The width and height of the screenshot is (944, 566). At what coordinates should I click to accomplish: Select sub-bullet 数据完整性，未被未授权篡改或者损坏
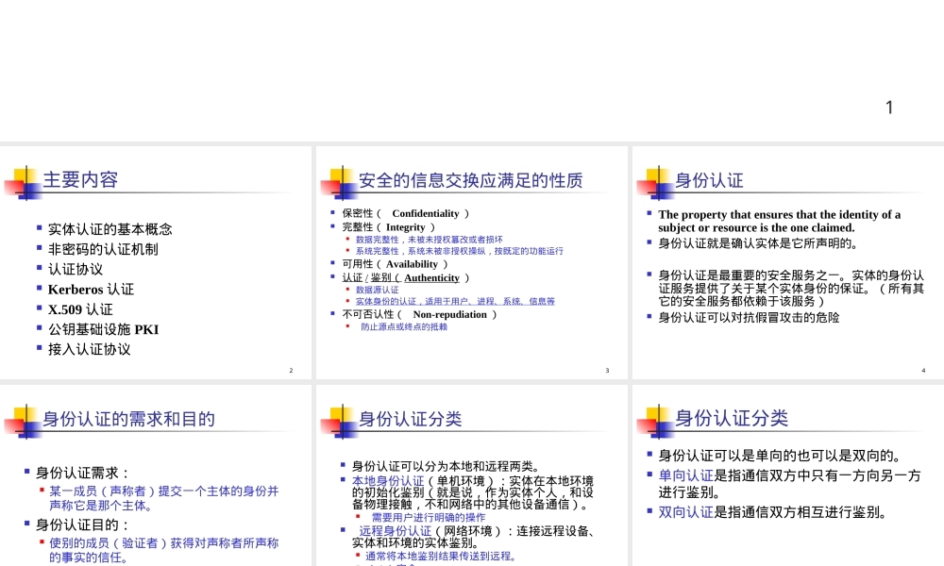(x=430, y=240)
